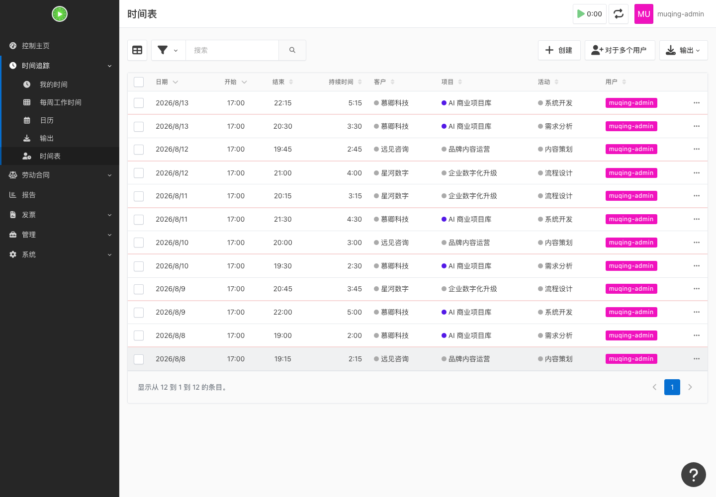
Task: Toggle select-all checkbox in table header
Action: [x=139, y=82]
